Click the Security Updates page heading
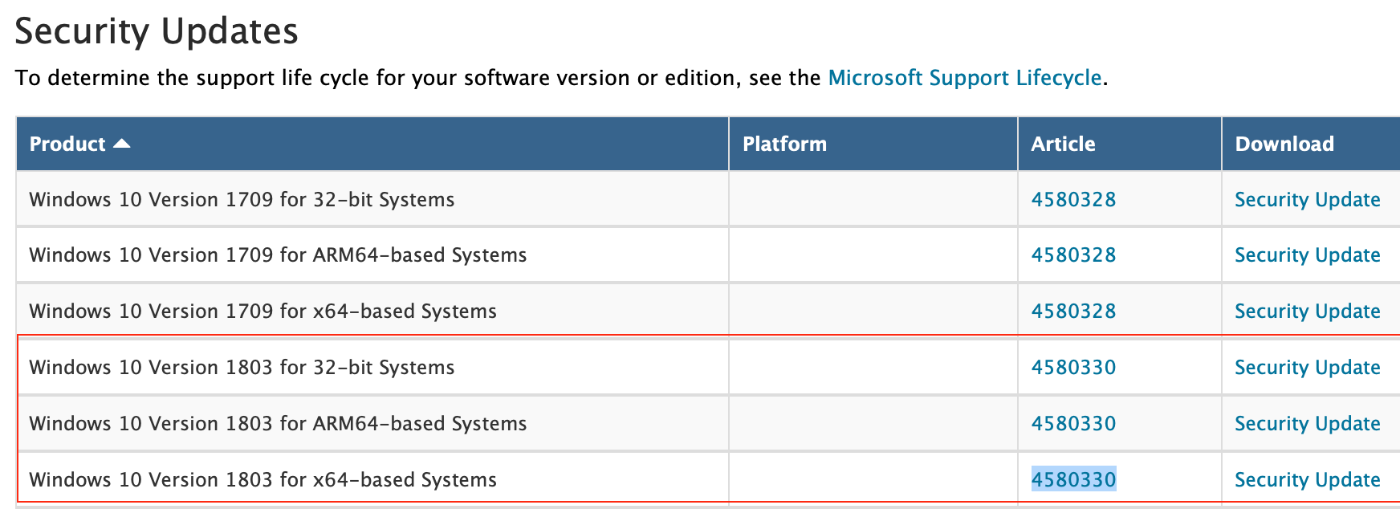This screenshot has width=1400, height=509. click(x=157, y=32)
